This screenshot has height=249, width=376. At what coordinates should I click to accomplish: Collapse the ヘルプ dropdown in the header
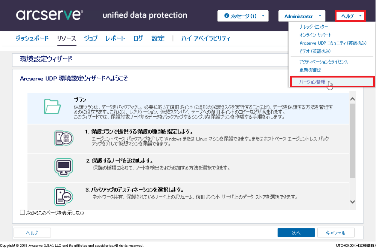pyautogui.click(x=350, y=16)
